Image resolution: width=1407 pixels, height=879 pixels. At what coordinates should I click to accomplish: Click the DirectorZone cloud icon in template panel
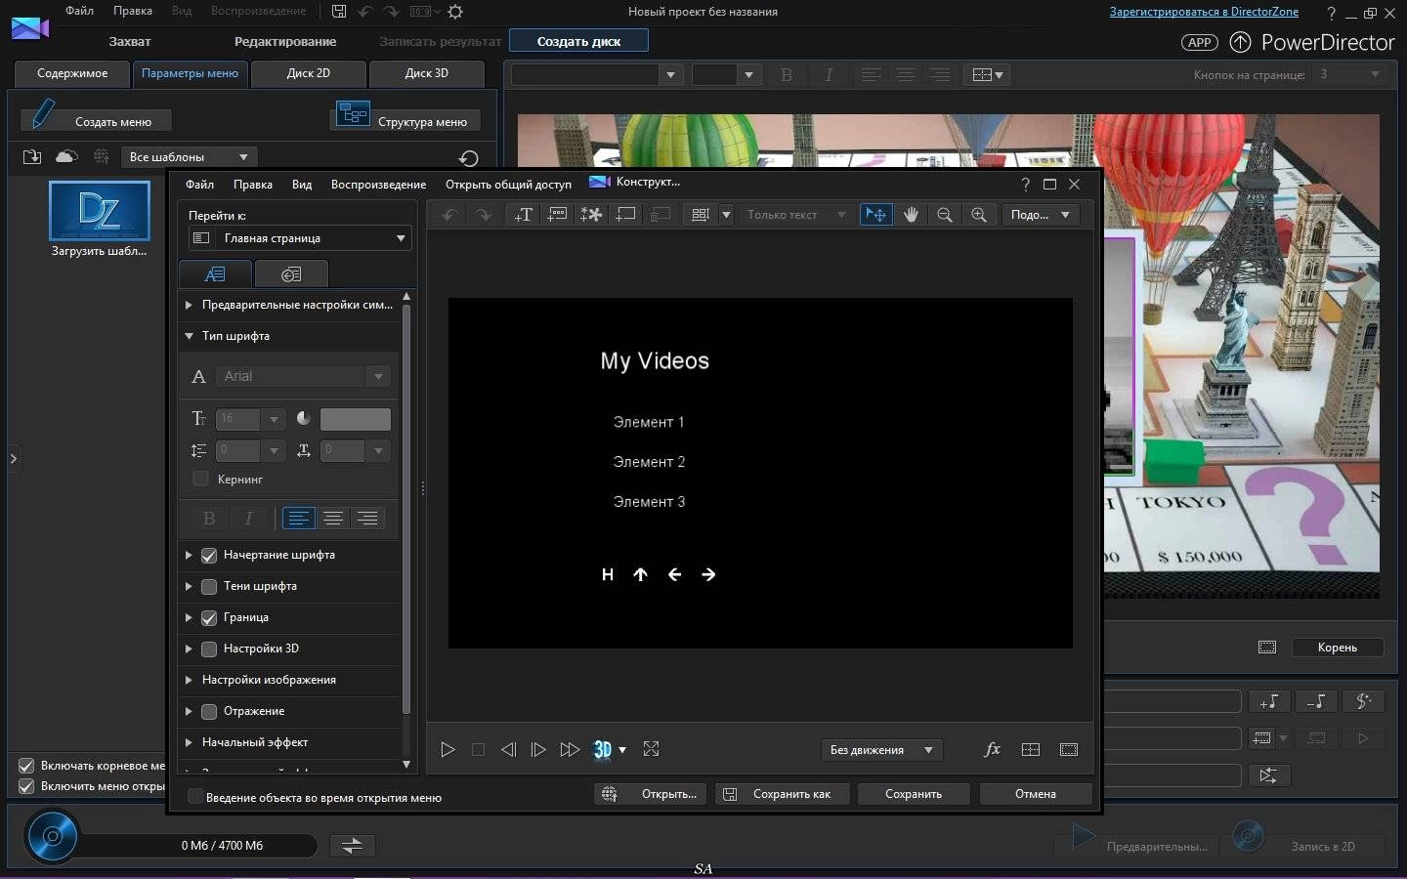(x=65, y=156)
